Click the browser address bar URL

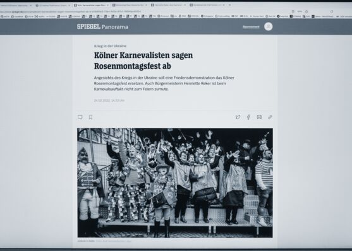[x=70, y=11]
